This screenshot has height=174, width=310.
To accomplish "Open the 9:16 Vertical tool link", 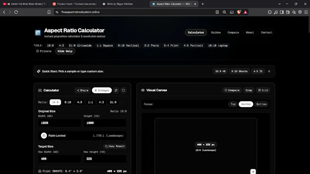I will (x=128, y=45).
